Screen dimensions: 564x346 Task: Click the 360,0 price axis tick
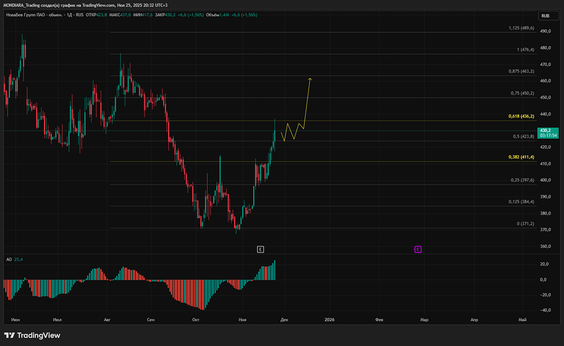pyautogui.click(x=545, y=246)
